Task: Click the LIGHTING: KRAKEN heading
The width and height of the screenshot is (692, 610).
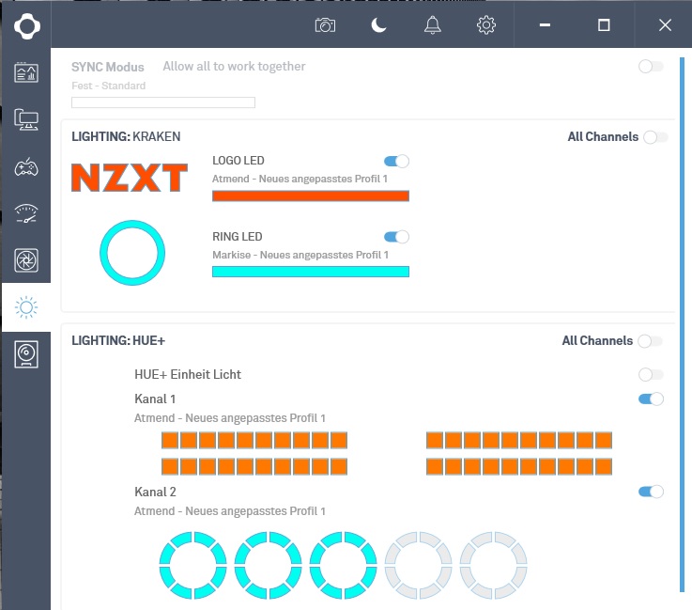Action: [126, 137]
